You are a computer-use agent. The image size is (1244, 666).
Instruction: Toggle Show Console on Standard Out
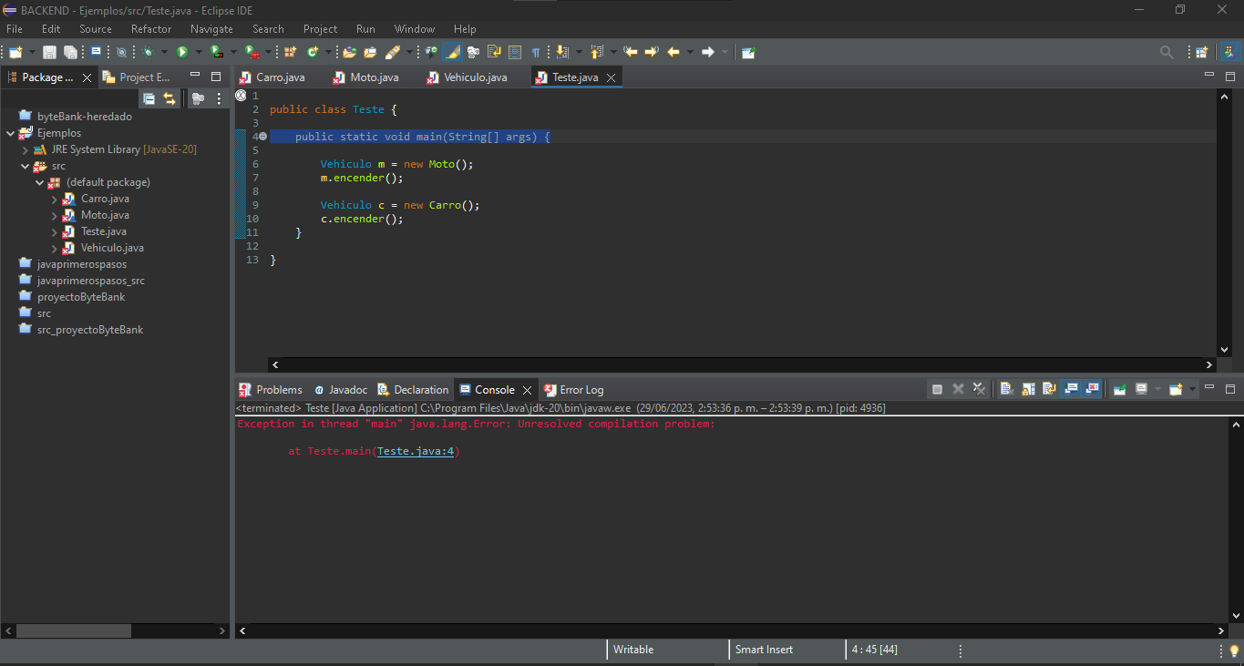point(1071,389)
